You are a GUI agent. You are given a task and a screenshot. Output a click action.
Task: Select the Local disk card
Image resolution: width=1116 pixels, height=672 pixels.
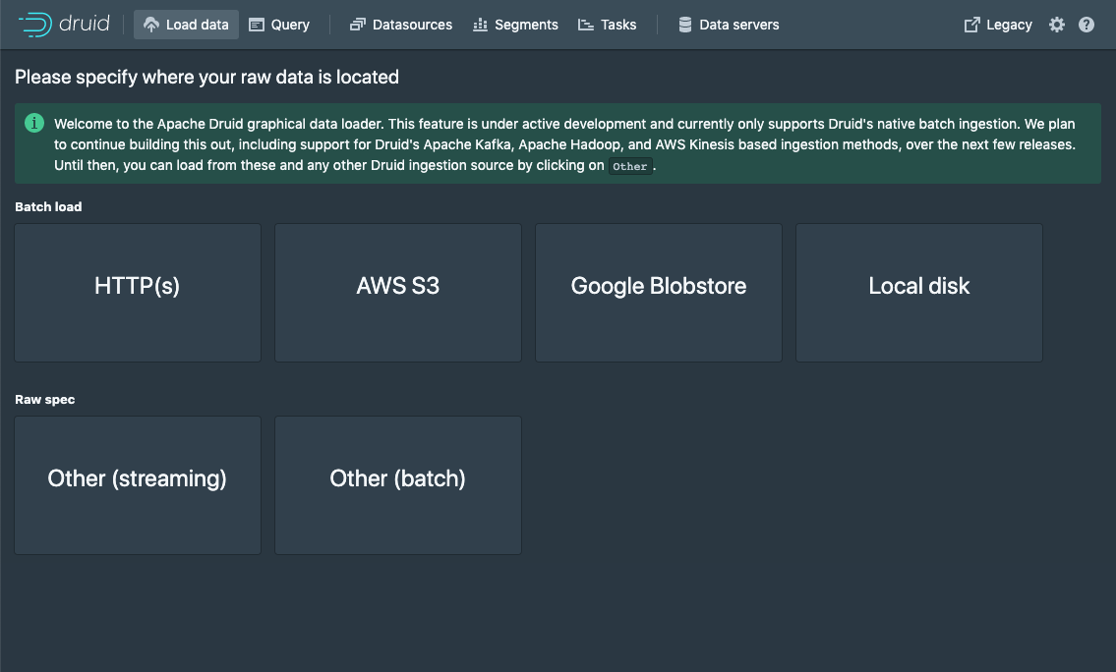point(919,292)
